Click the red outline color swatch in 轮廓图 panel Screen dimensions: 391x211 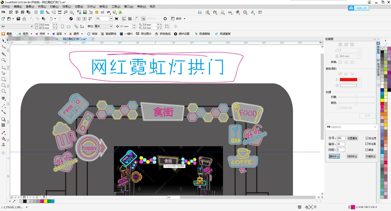(348, 80)
